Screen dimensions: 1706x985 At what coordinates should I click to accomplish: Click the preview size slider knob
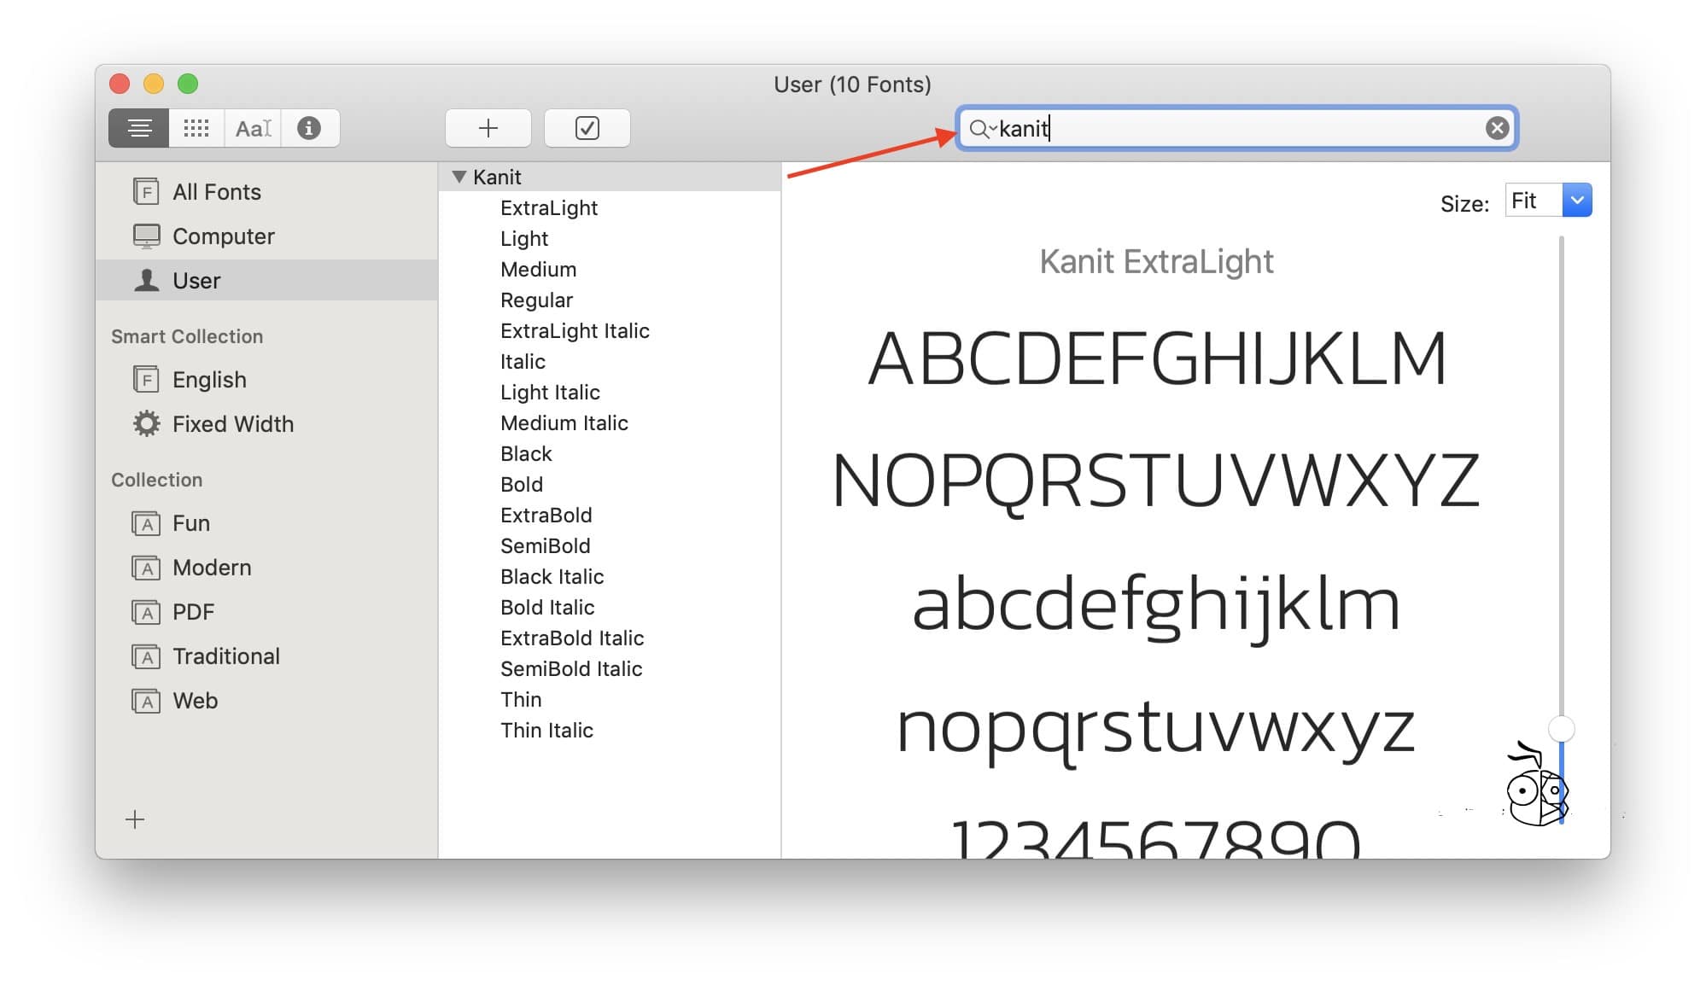click(1561, 729)
